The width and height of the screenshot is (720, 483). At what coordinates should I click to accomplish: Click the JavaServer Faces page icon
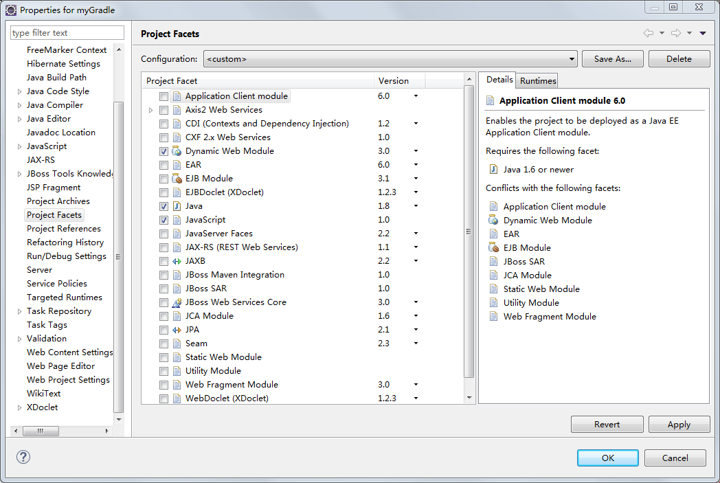click(177, 234)
